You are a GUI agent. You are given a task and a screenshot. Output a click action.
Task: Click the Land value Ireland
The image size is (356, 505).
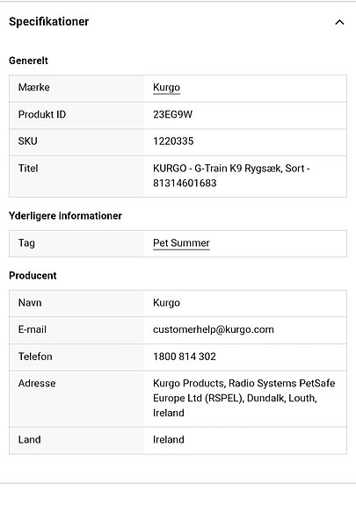tap(168, 440)
